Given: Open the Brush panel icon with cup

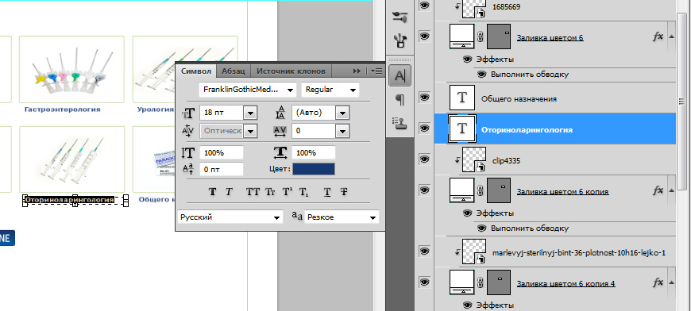Looking at the screenshot, I should pos(400,41).
